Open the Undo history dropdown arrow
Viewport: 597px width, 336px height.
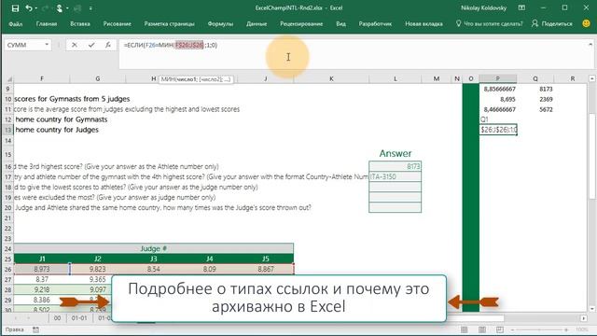click(36, 8)
